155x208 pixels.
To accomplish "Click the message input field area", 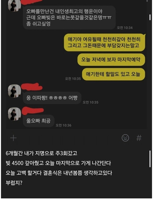I will [x=69, y=138].
